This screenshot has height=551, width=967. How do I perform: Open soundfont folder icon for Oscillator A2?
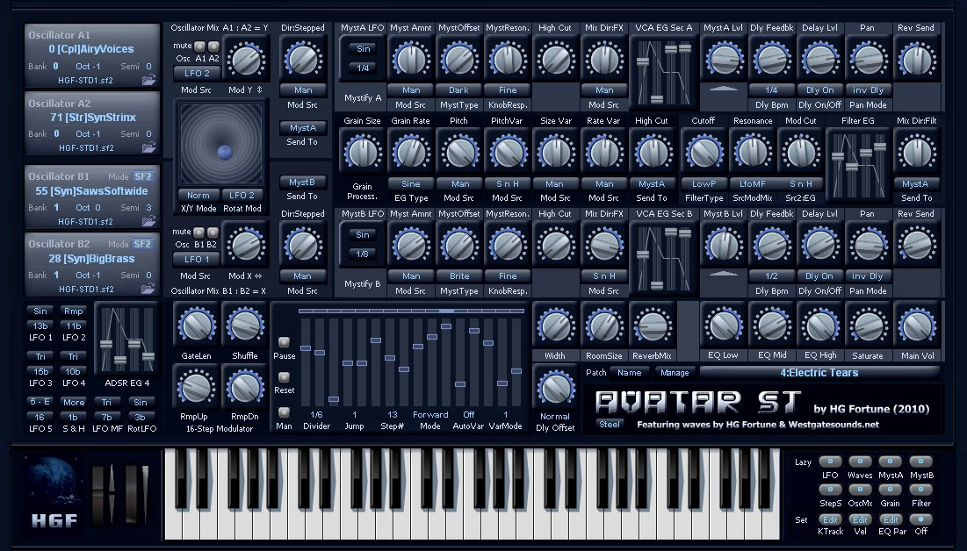(148, 148)
